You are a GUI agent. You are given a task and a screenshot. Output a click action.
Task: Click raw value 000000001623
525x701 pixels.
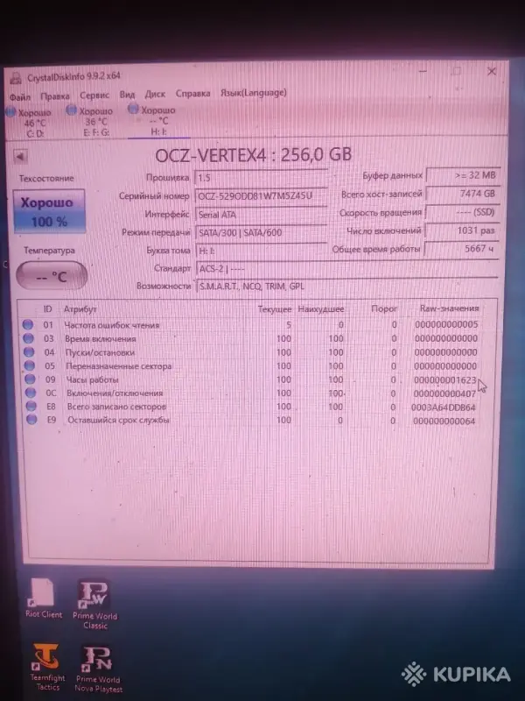pyautogui.click(x=445, y=380)
